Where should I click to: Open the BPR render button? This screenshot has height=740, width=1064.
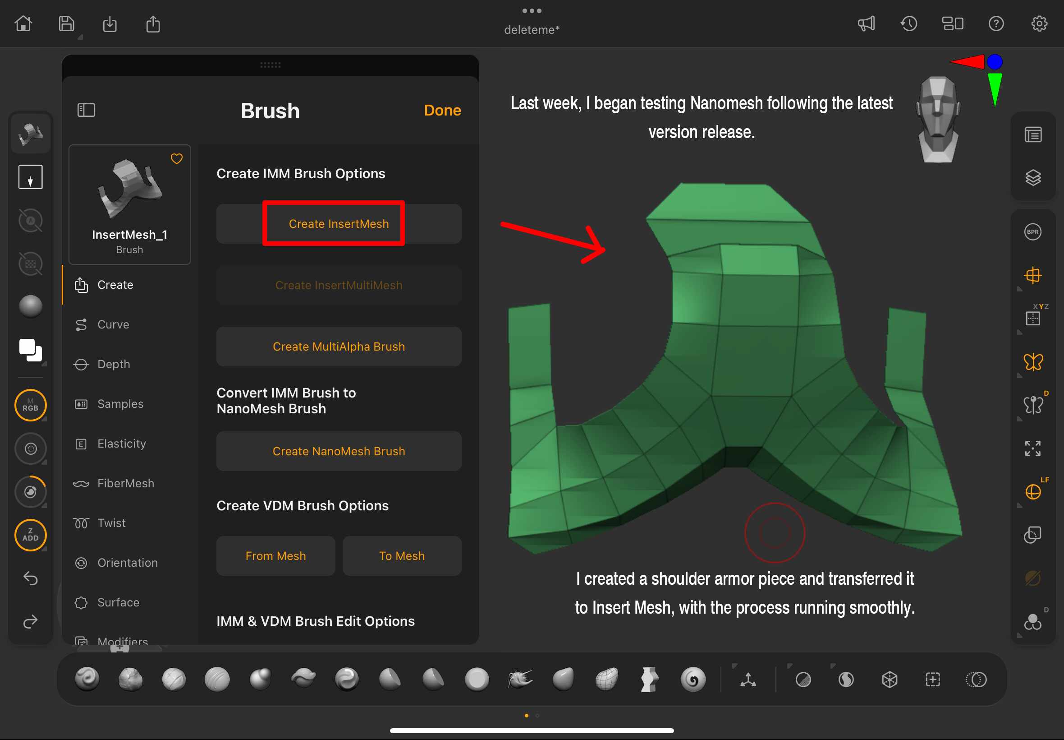tap(1032, 232)
